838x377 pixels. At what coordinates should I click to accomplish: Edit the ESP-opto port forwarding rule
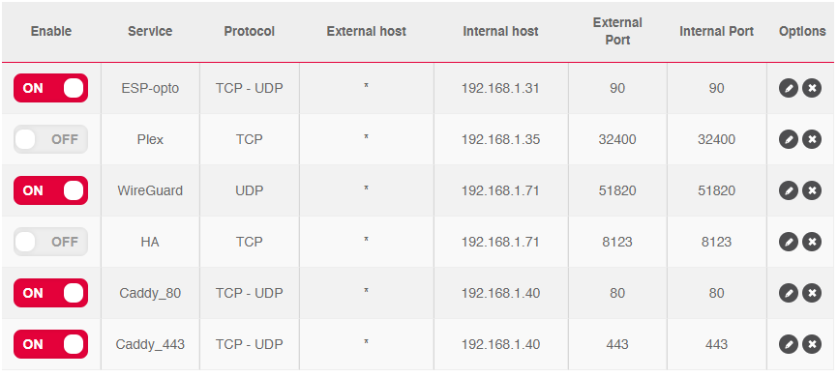(x=789, y=88)
